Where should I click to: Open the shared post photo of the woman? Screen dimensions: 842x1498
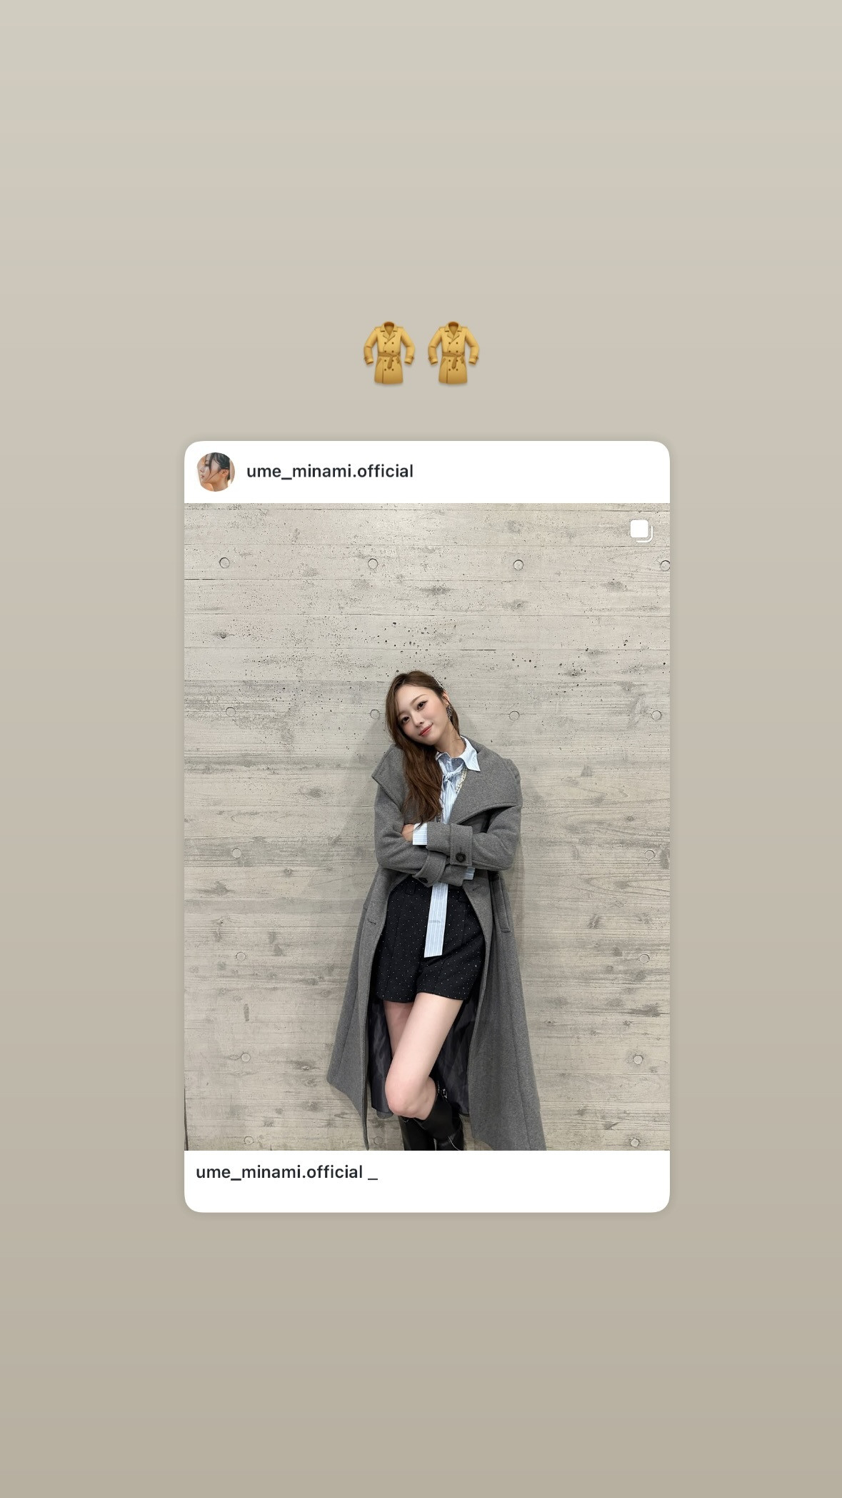coord(427,827)
